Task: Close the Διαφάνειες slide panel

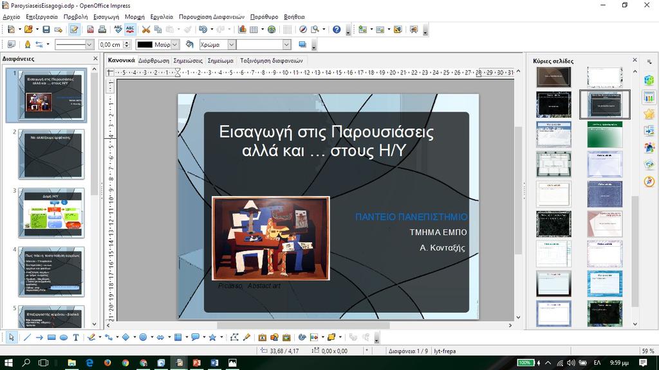Action: (95, 58)
